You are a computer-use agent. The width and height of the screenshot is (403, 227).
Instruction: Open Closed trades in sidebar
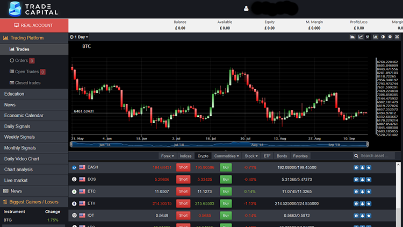(x=34, y=83)
